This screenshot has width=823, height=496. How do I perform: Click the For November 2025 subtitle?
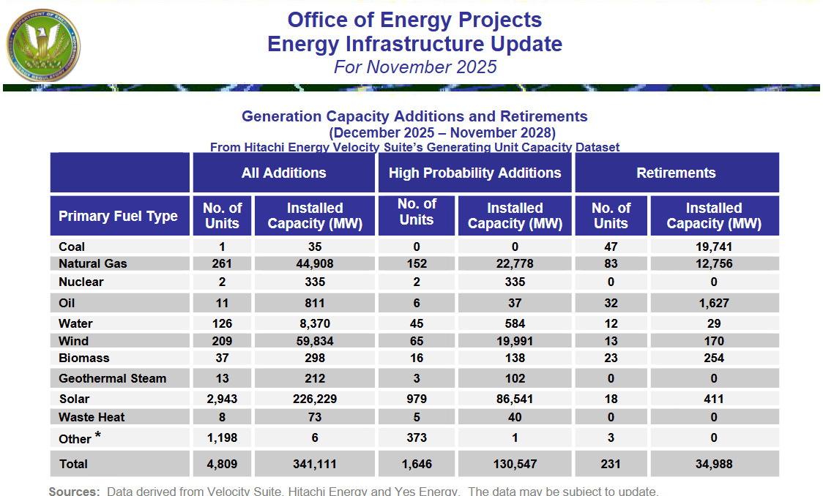coord(414,67)
